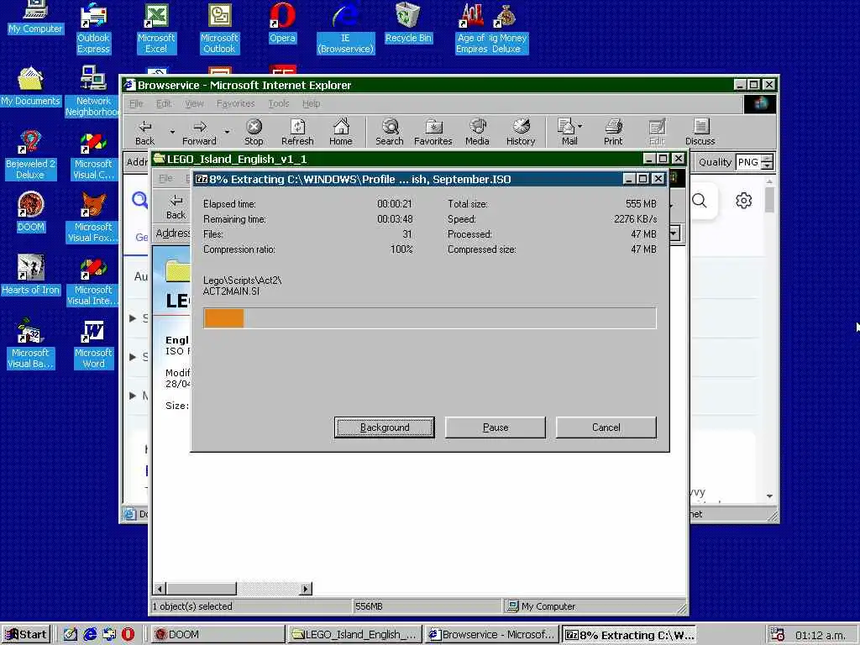Open Microsoft Visual C++ desktop shortcut
This screenshot has width=860, height=645.
point(93,155)
